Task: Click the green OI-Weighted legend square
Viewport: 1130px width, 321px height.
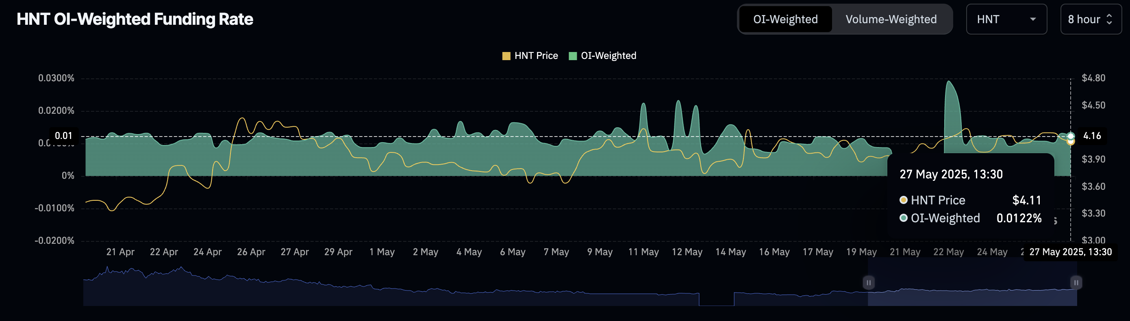Action: coord(572,56)
